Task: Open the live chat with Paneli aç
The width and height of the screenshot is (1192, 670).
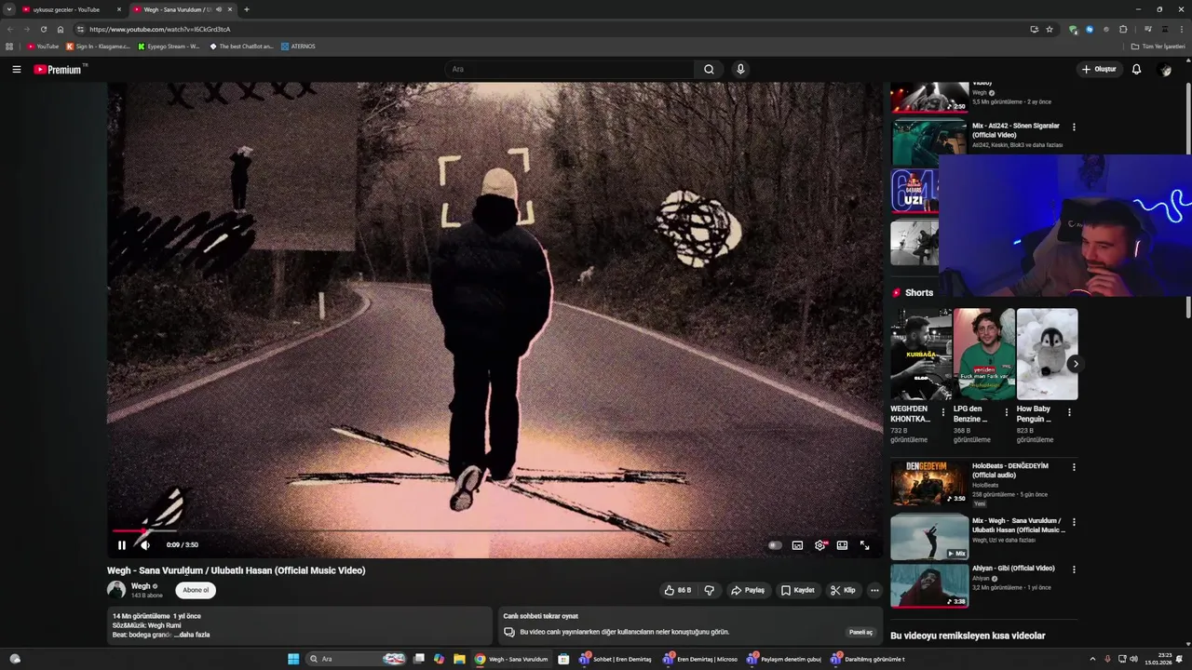Action: [x=860, y=632]
